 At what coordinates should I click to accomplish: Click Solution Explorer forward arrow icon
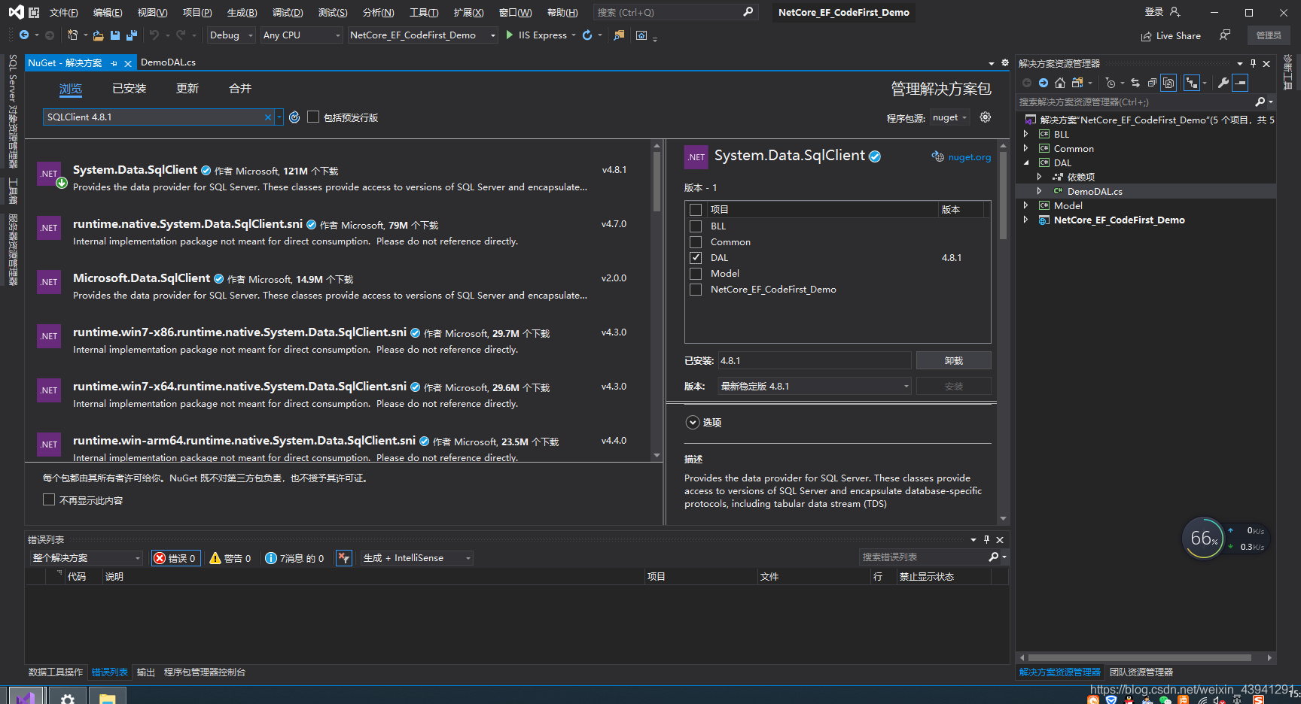point(1044,83)
